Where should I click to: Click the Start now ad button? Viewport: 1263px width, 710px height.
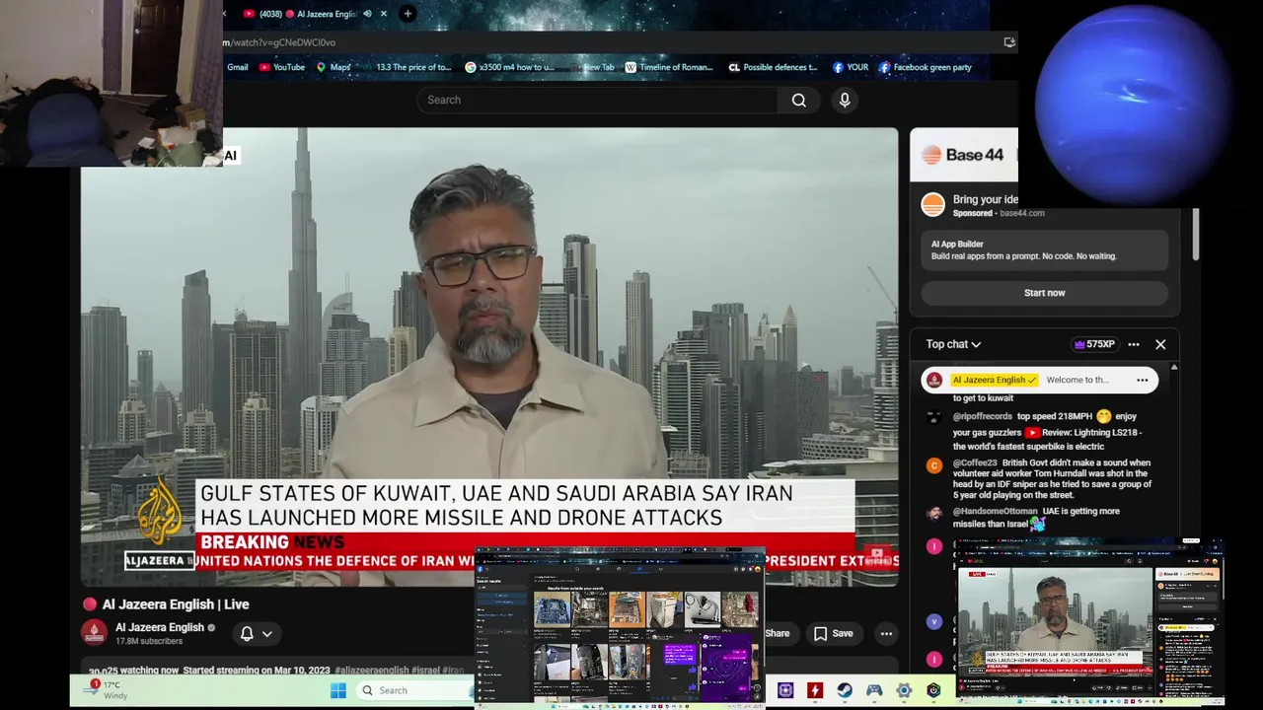(1044, 293)
